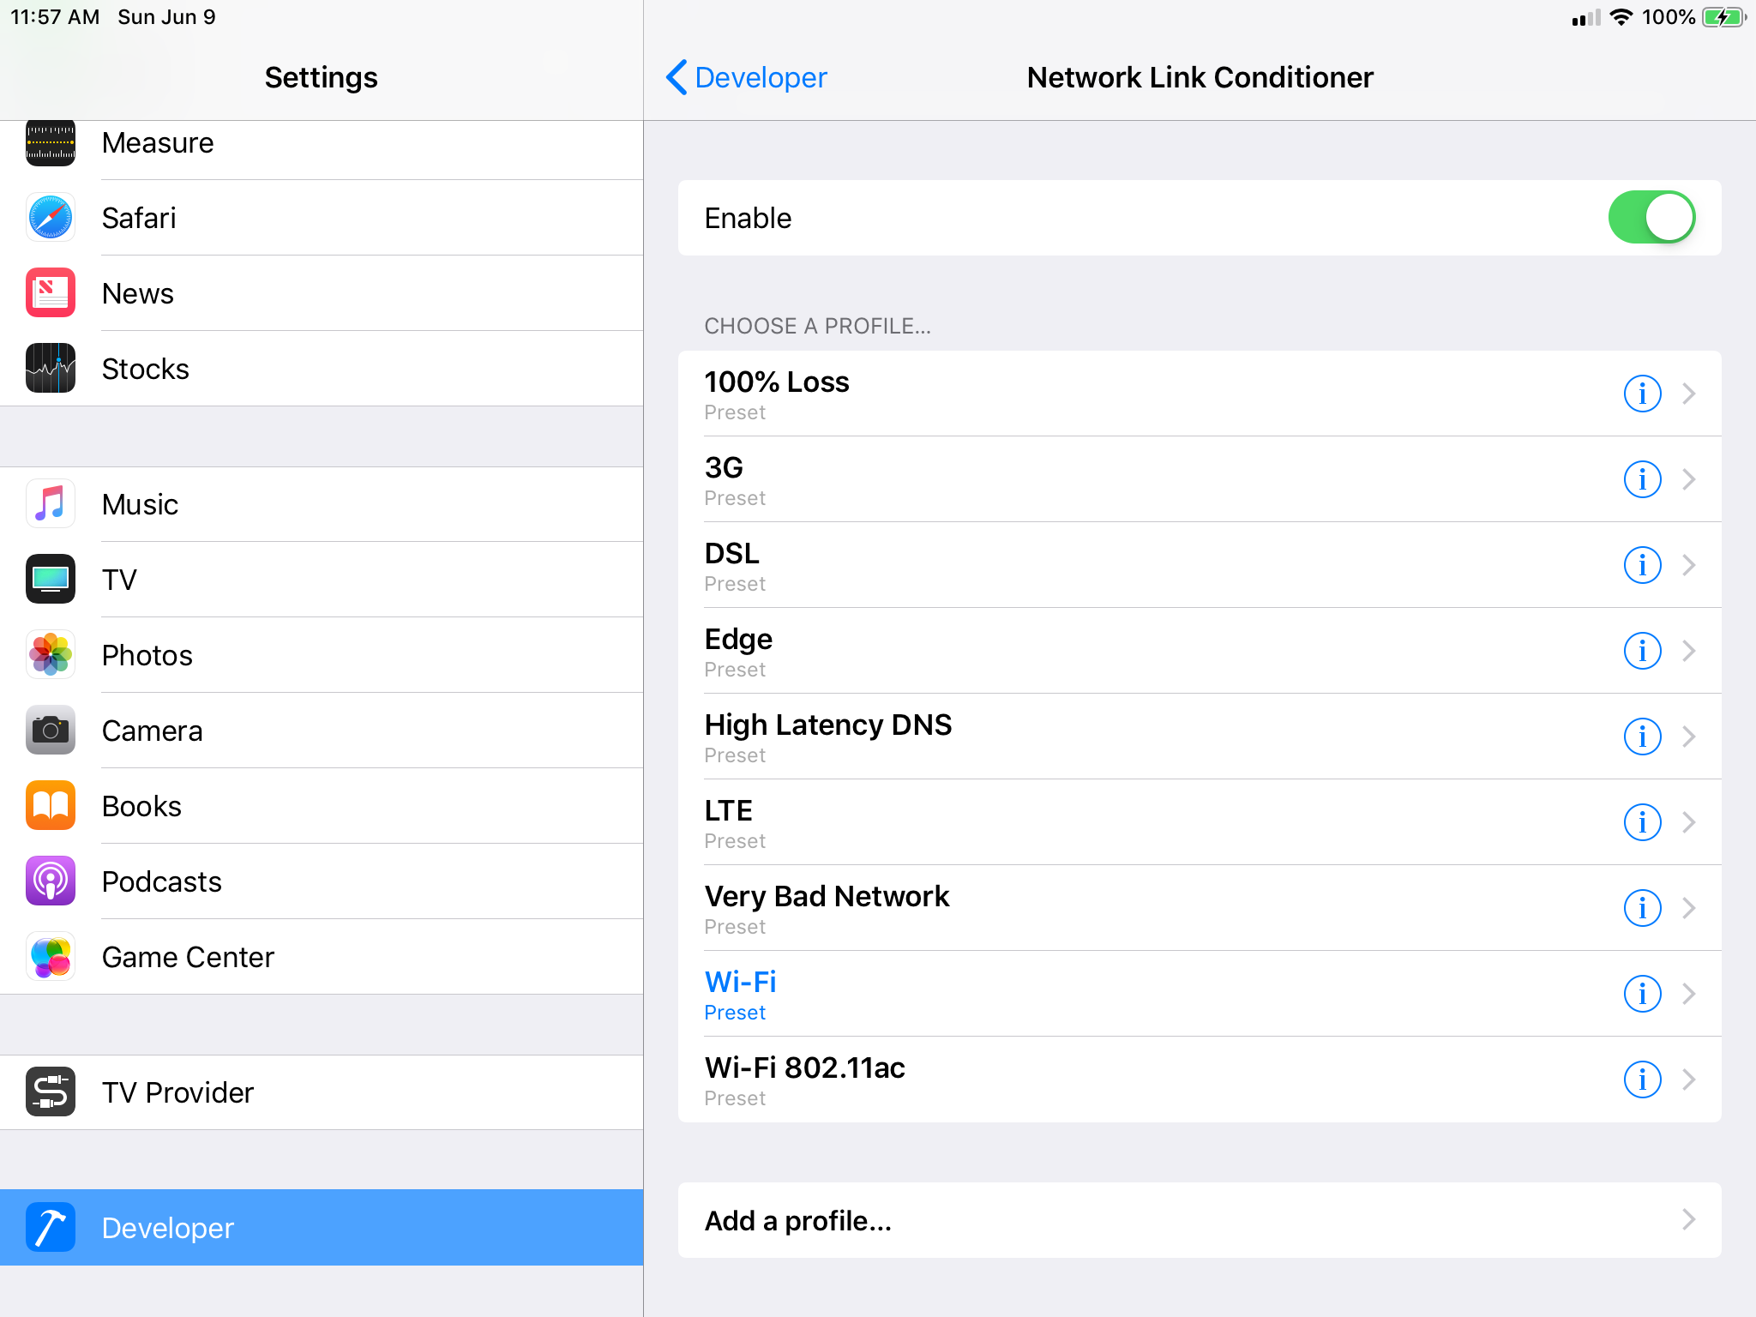Go back to Developer settings
This screenshot has height=1317, width=1756.
click(746, 77)
